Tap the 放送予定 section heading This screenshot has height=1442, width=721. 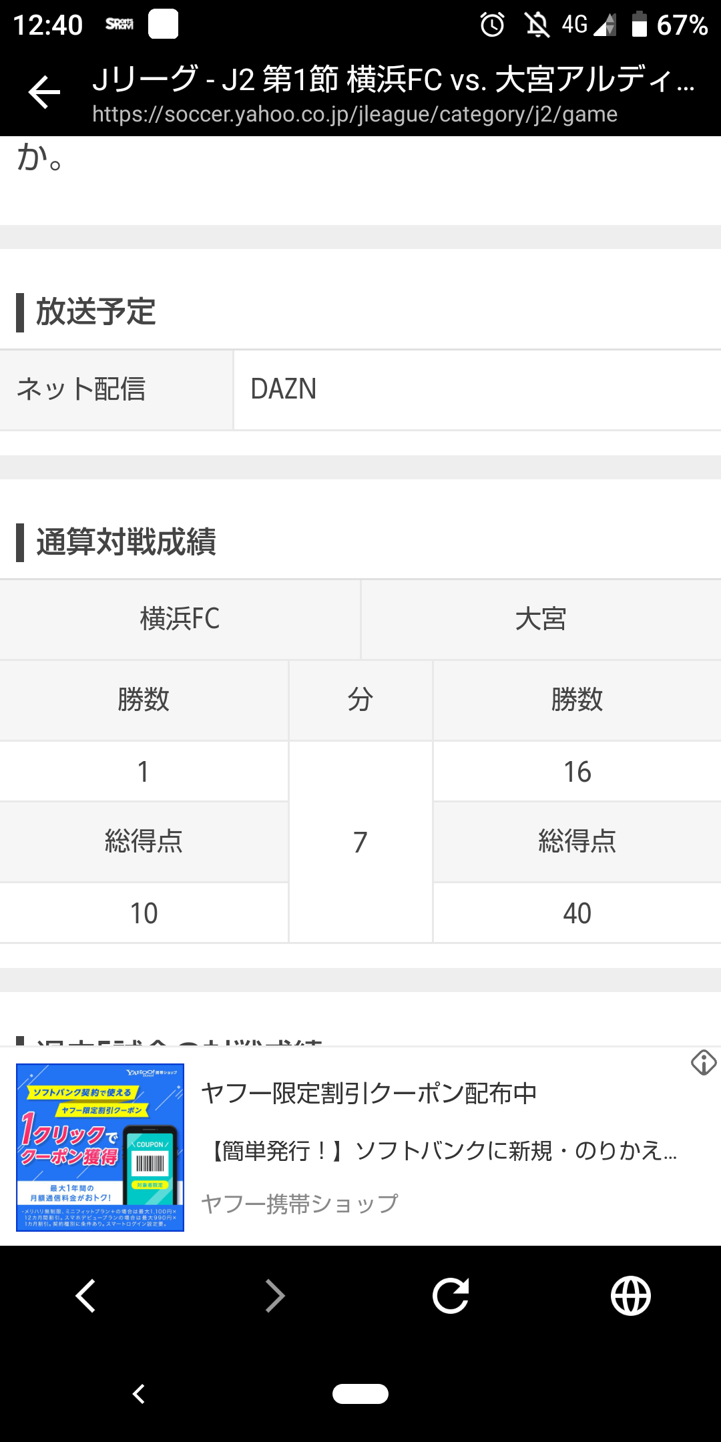[95, 312]
